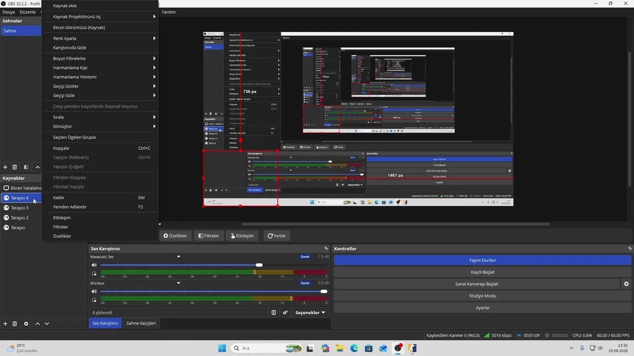Screen dimensions: 634x356
Task: Switch to the Sahne Geçişleri tab
Action: point(141,323)
